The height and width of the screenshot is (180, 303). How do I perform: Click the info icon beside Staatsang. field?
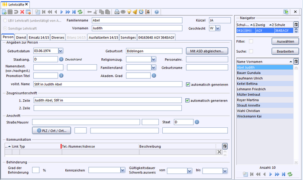[61, 59]
